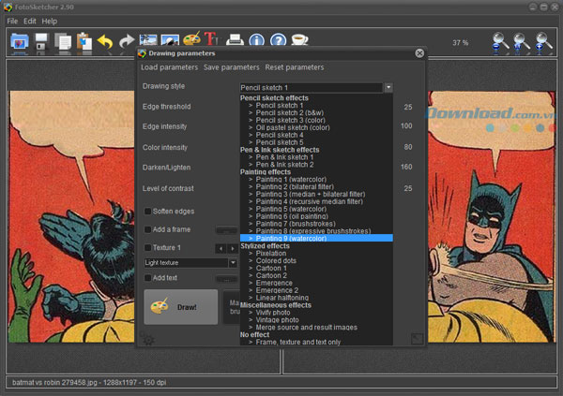Click the Drawing style combo box field
The height and width of the screenshot is (396, 563).
point(311,87)
